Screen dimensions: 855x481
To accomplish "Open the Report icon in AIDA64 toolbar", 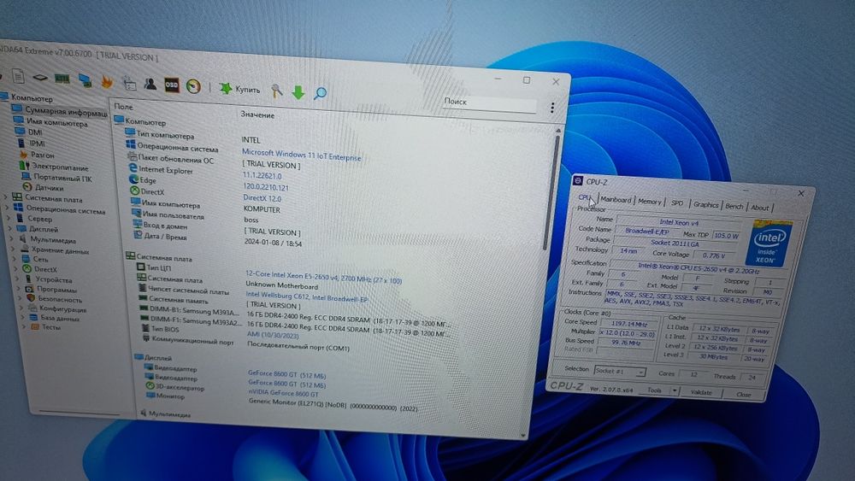I will pos(19,77).
